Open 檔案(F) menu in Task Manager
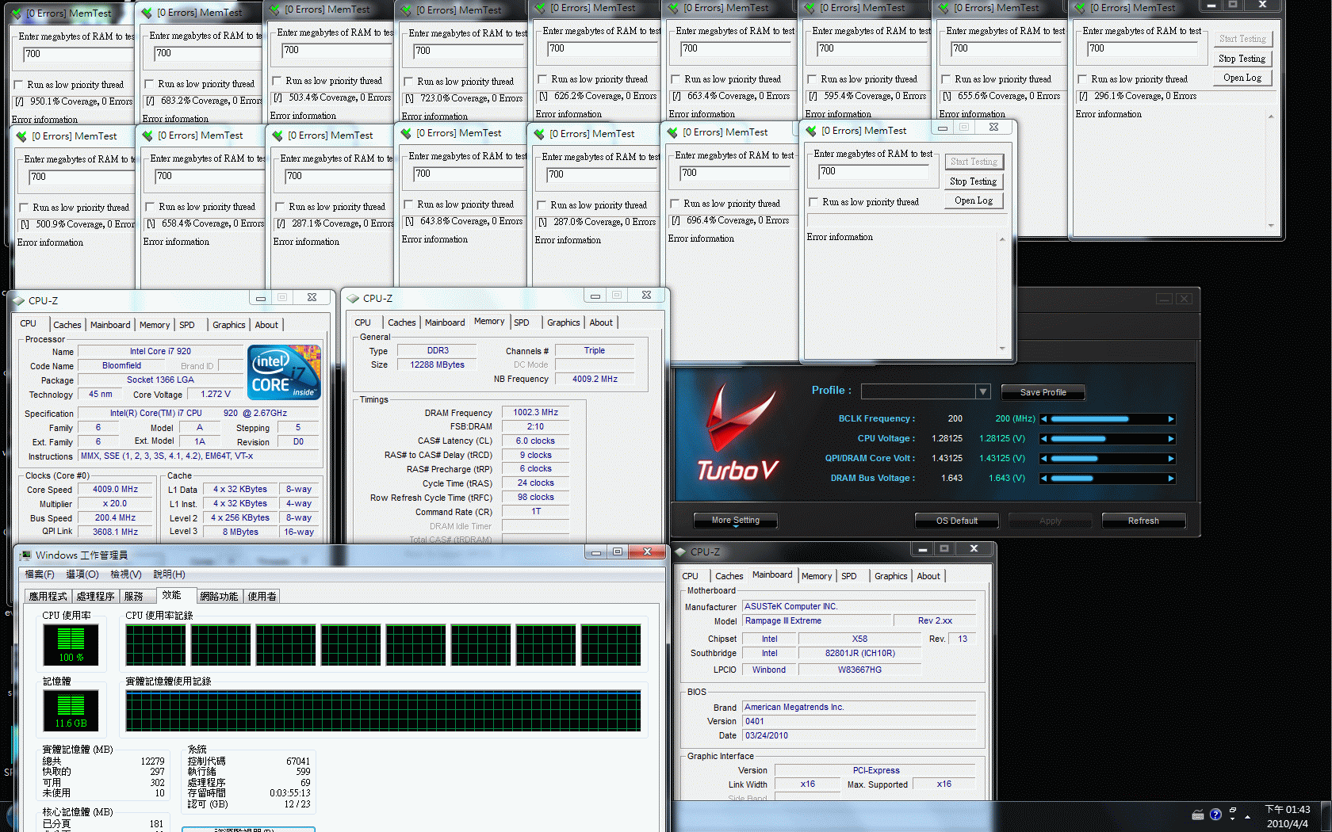 tap(40, 574)
